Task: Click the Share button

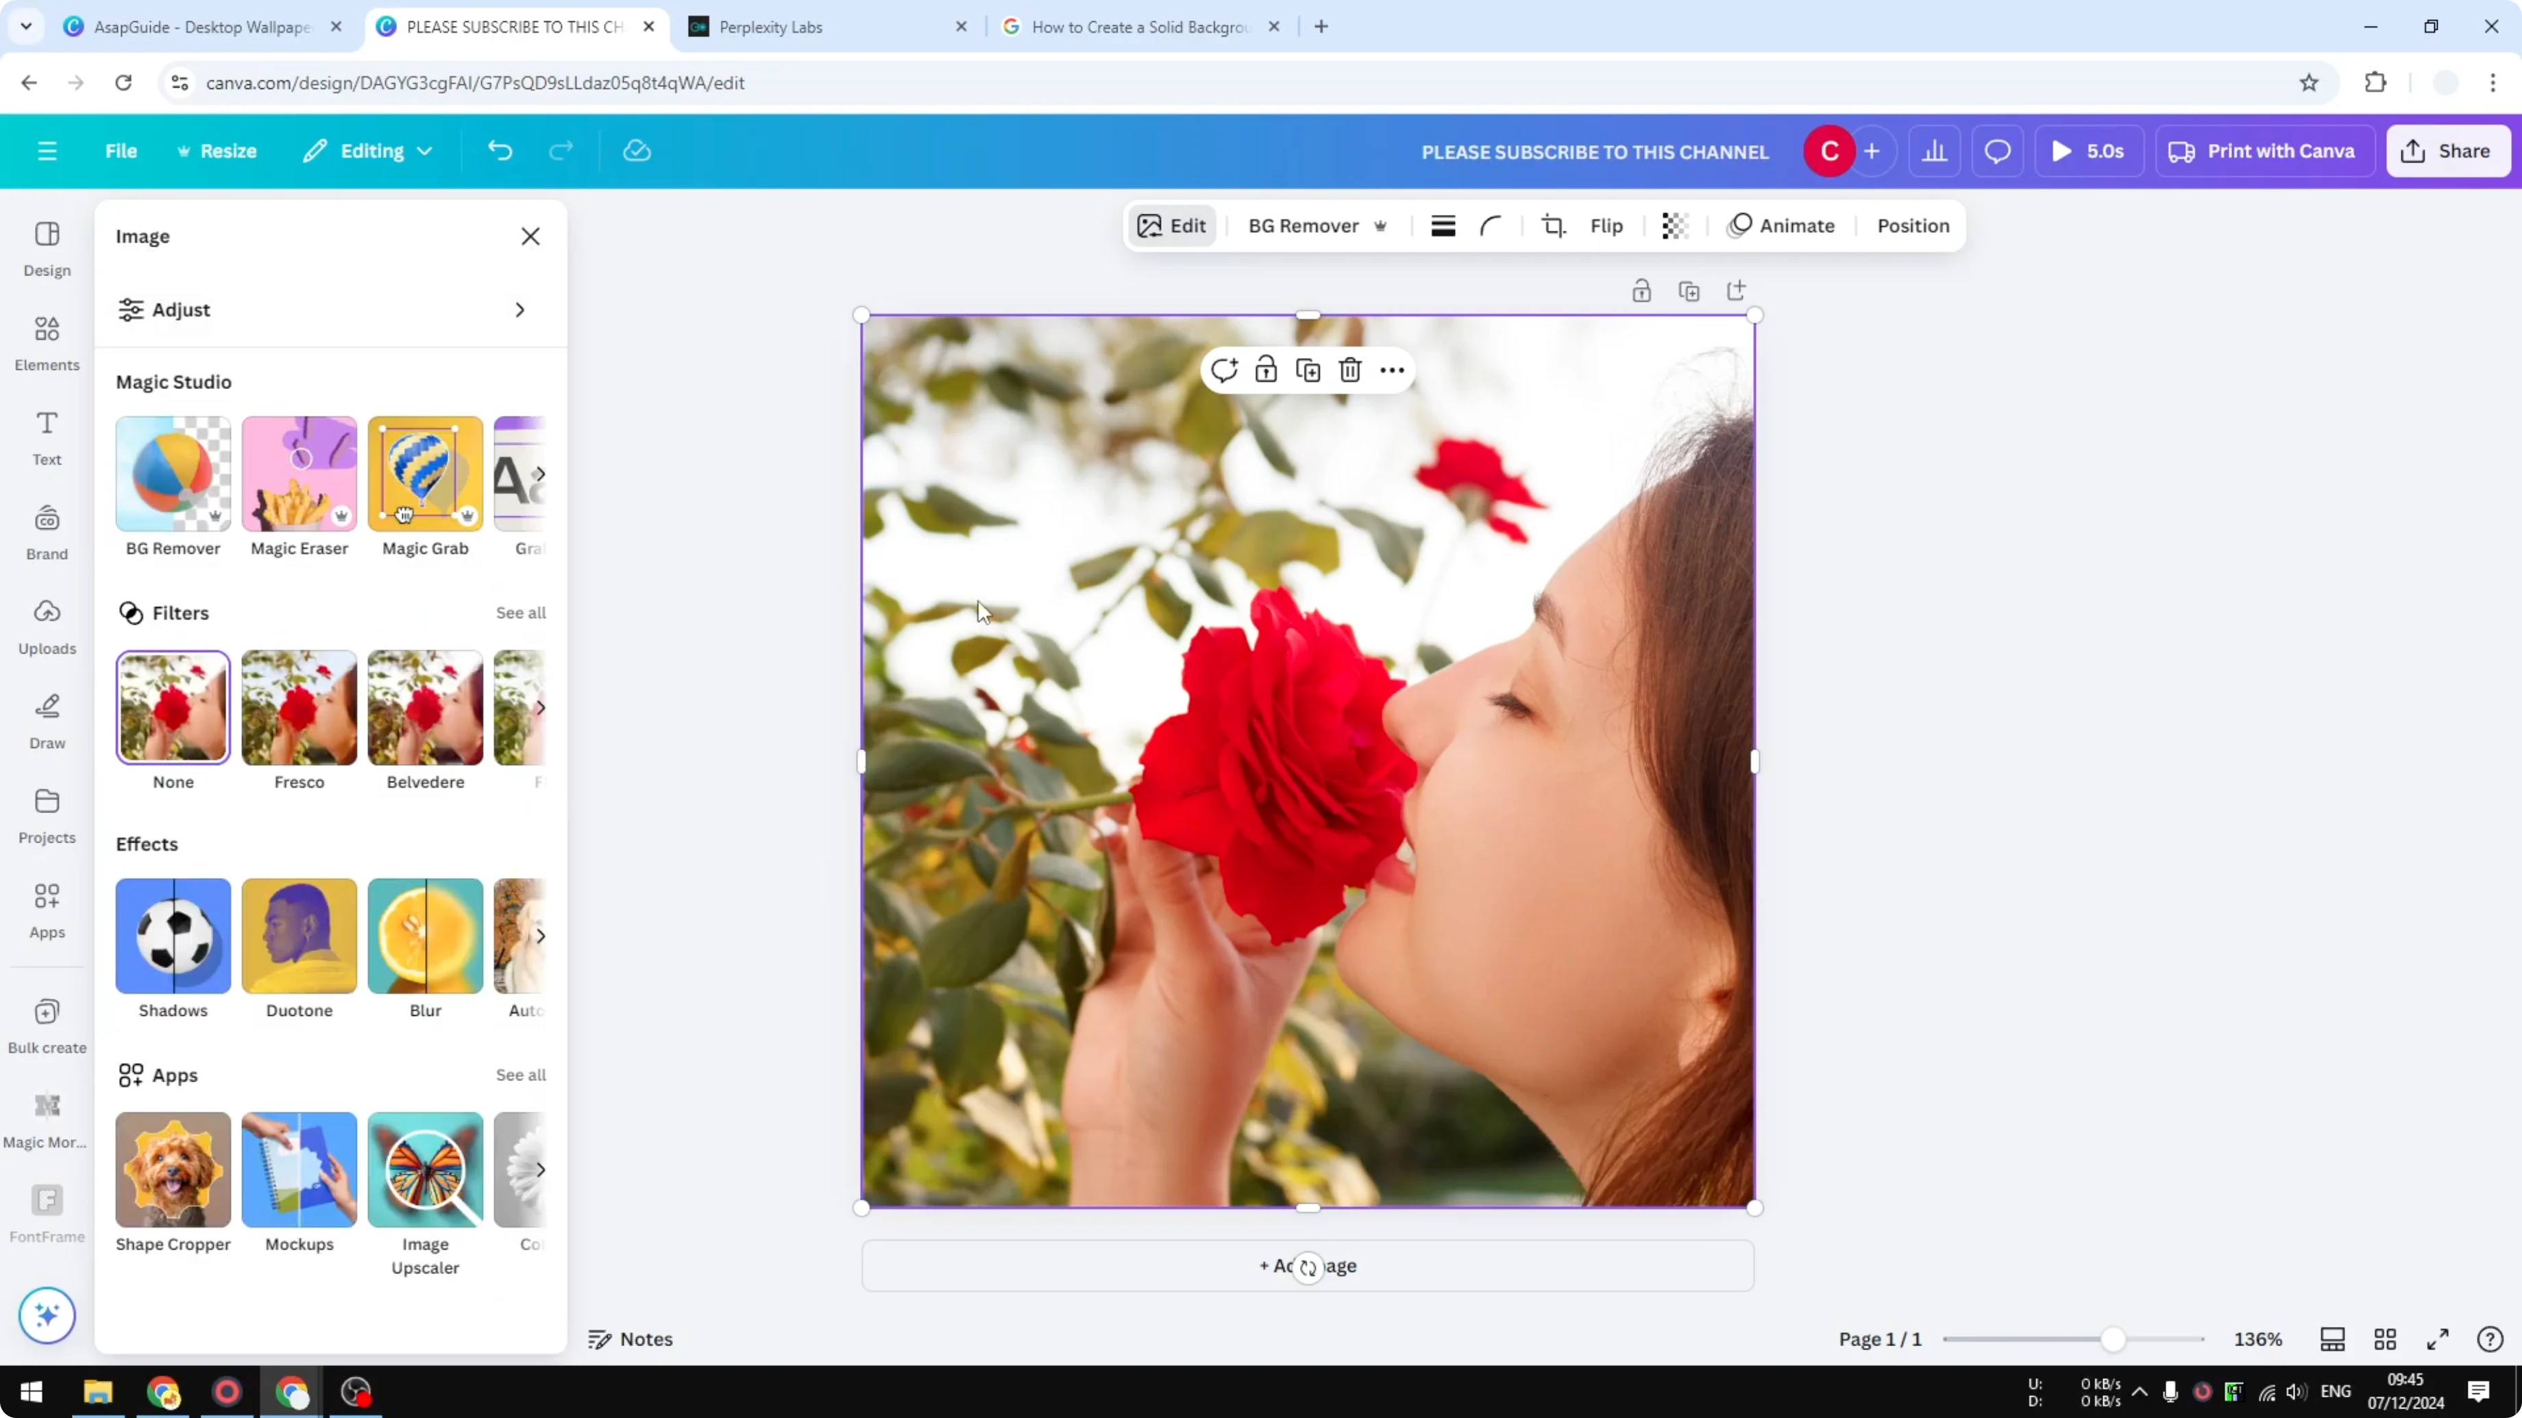Action: 2447,150
